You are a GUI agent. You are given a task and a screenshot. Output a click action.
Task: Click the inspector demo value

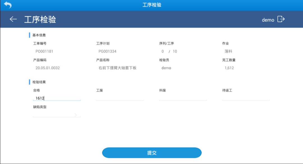166,68
